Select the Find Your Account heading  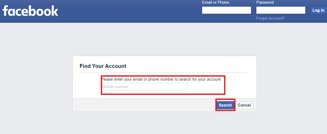(103, 66)
